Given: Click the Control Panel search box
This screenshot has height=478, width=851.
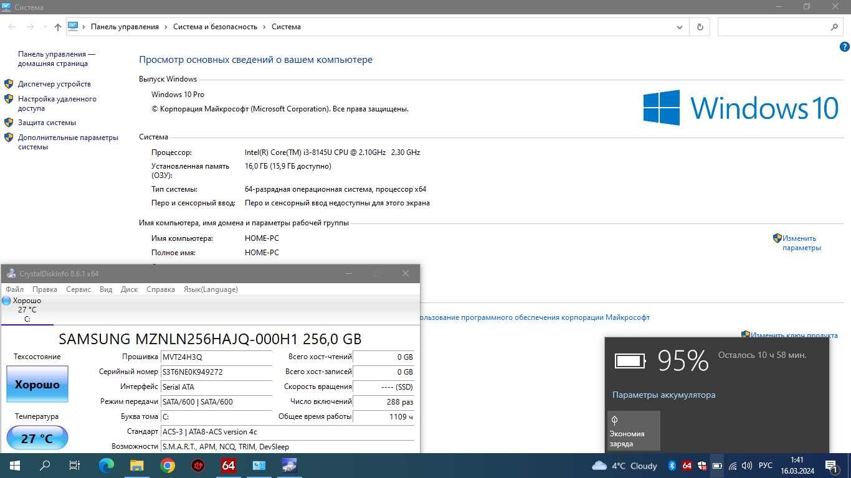Looking at the screenshot, I should (781, 27).
